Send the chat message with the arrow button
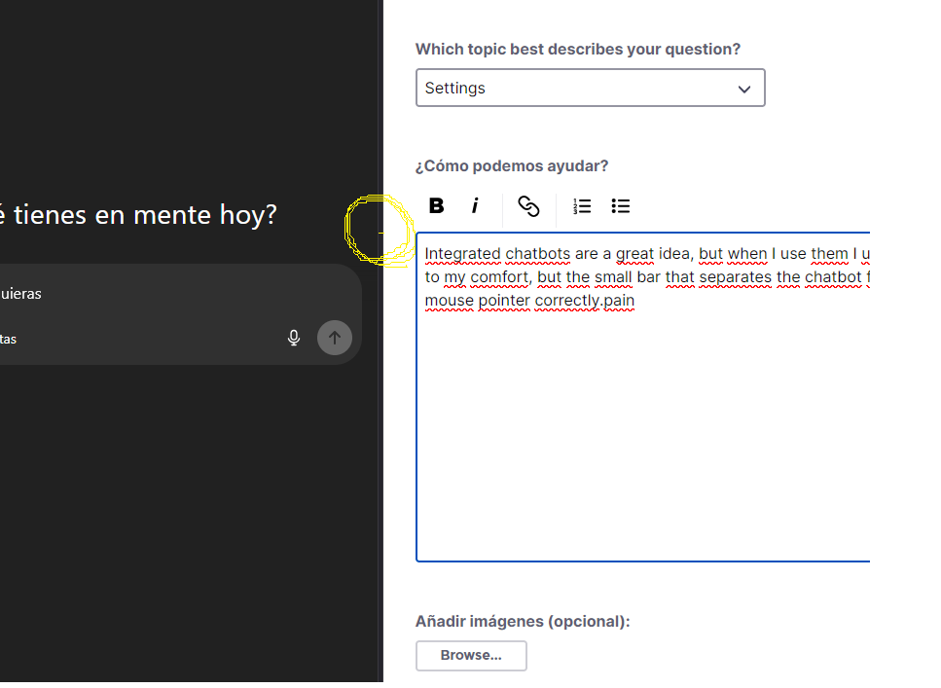941x688 pixels. (335, 338)
